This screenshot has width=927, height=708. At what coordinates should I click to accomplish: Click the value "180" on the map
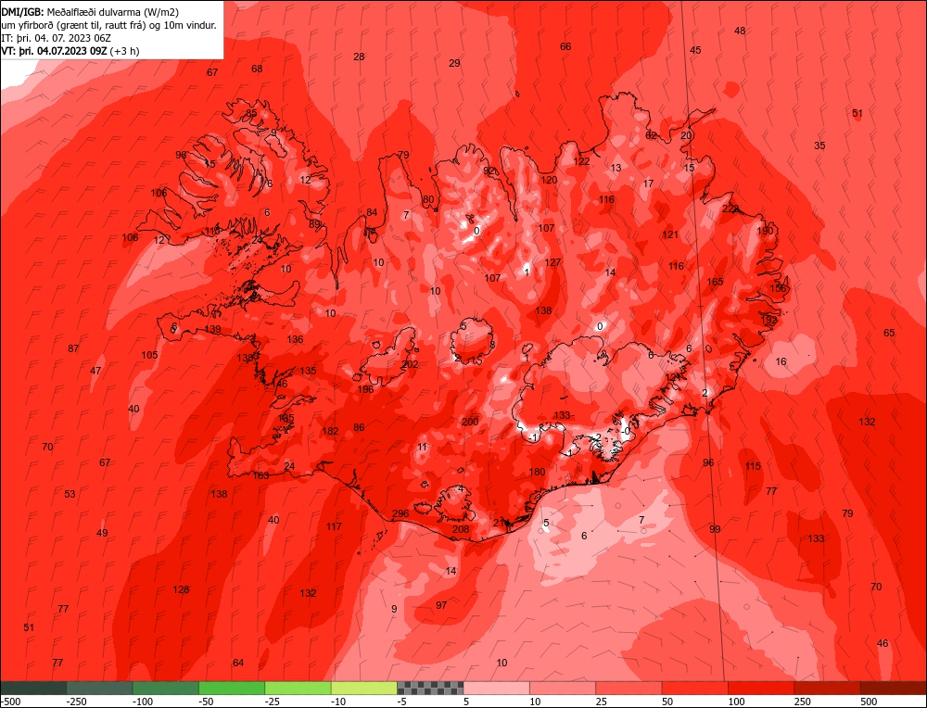537,473
